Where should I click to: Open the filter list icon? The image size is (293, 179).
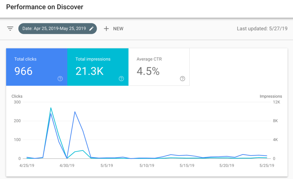[x=10, y=29]
